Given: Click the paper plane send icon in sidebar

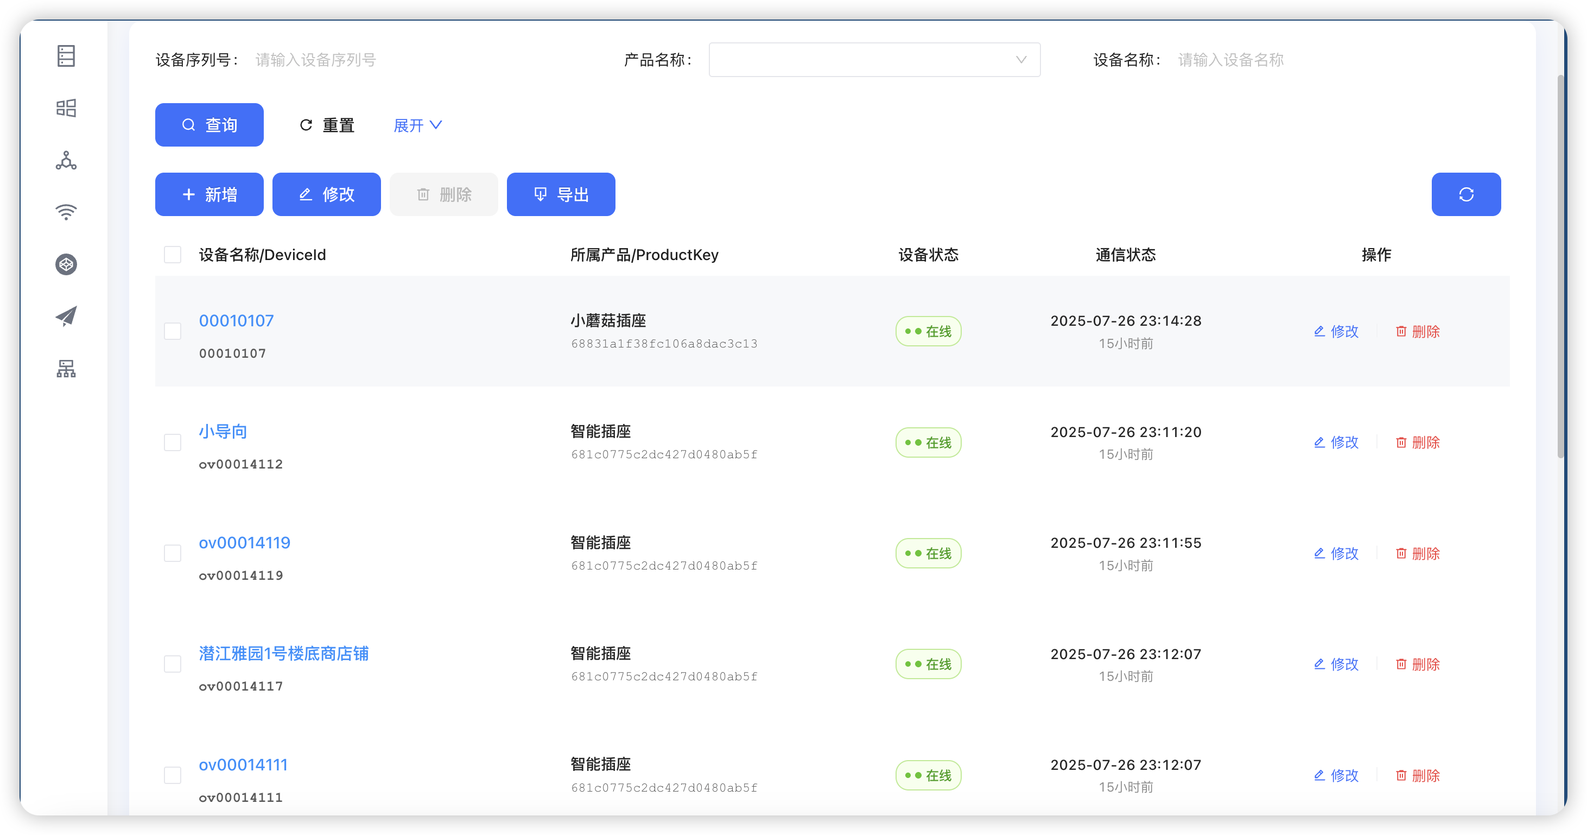Looking at the screenshot, I should point(66,316).
